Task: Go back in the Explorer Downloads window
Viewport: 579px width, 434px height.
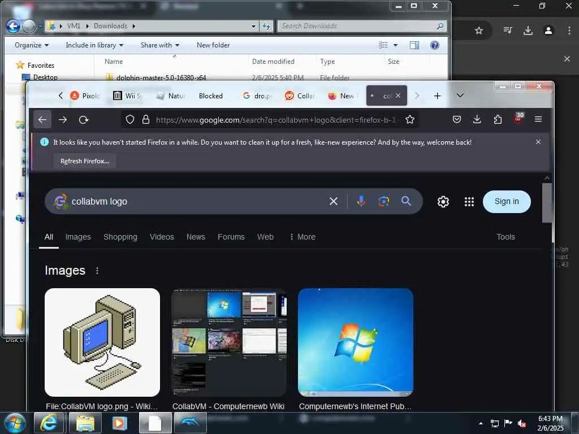Action: click(x=14, y=26)
